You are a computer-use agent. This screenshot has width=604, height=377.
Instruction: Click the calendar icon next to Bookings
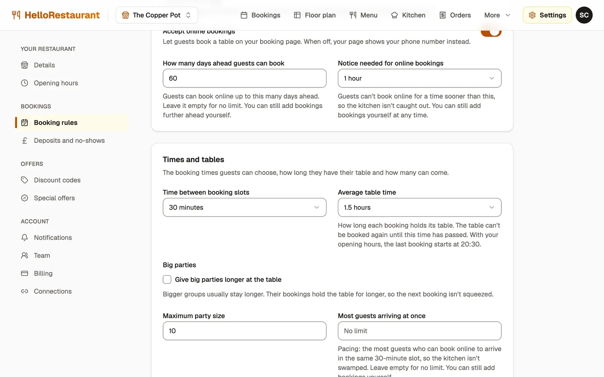coord(244,15)
